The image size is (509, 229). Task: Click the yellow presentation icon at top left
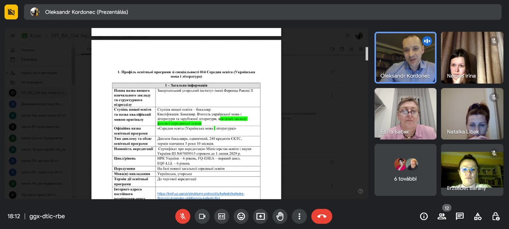click(11, 12)
